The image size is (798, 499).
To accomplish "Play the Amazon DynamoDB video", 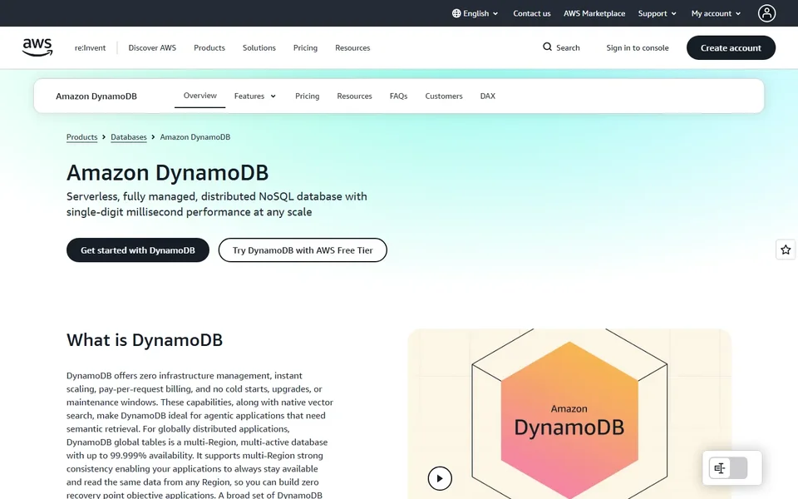I will pos(440,478).
